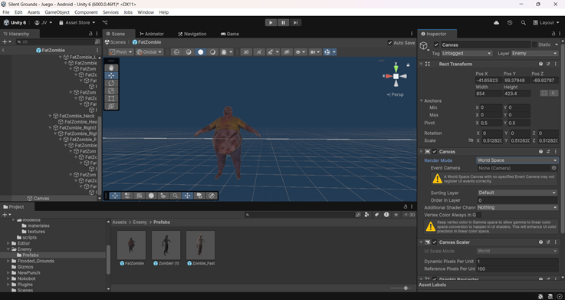This screenshot has width=565, height=300.
Task: Click the Play button
Action: pyautogui.click(x=271, y=22)
